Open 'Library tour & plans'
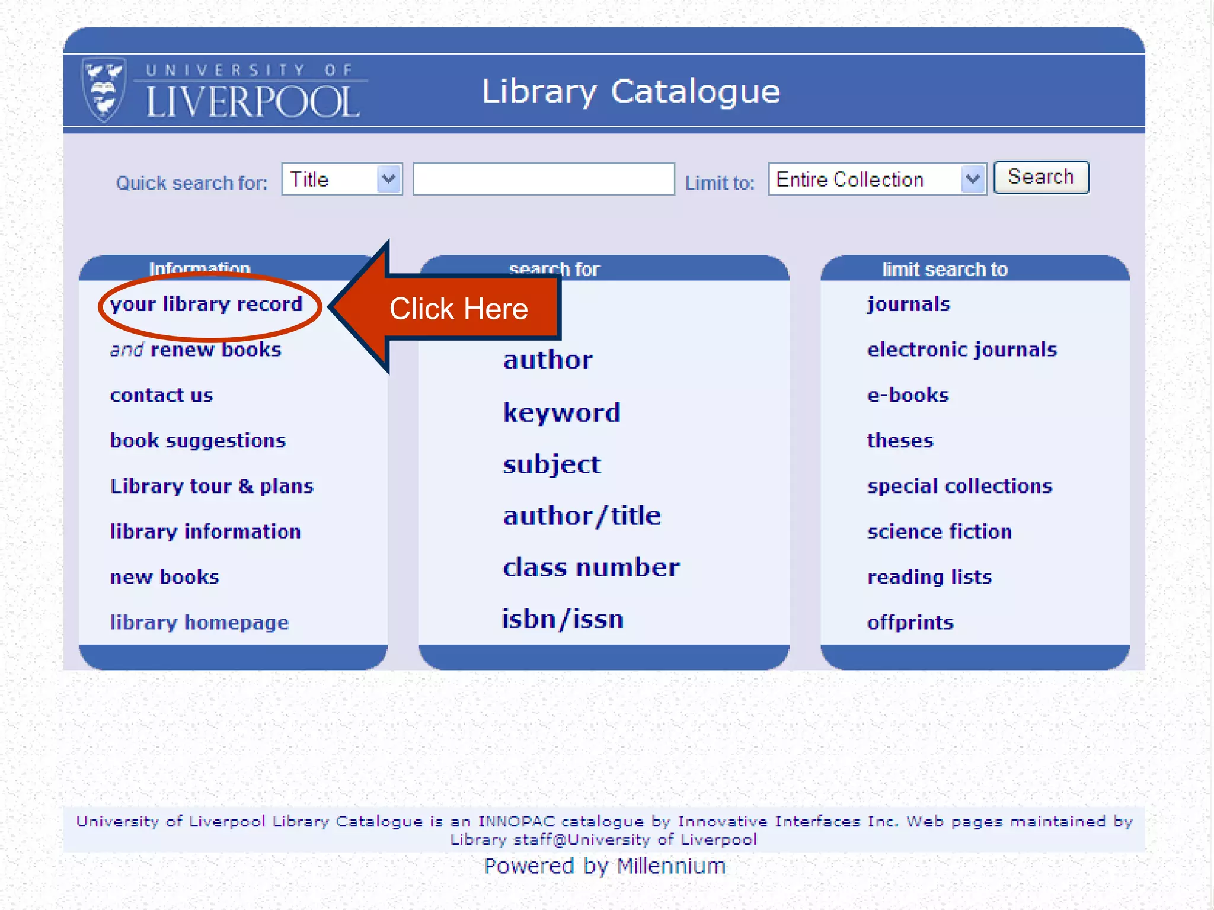Screen dimensions: 1214x910 pos(212,486)
